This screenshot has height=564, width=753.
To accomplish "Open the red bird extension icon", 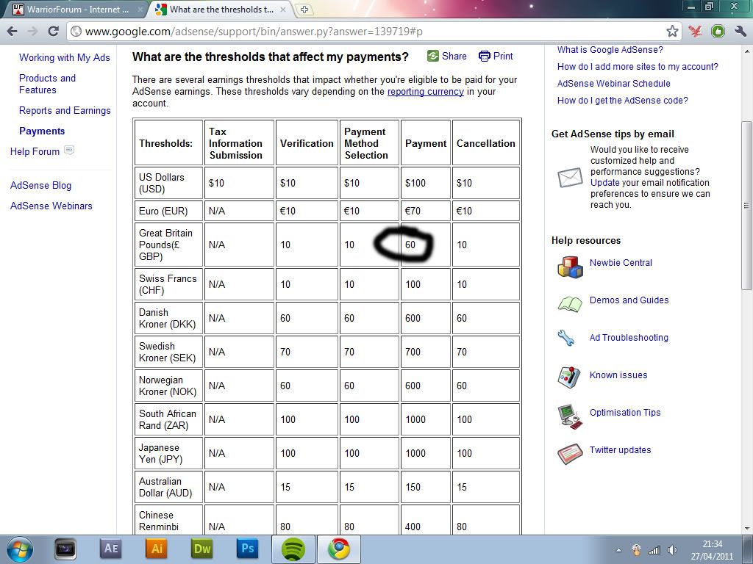I will (695, 32).
